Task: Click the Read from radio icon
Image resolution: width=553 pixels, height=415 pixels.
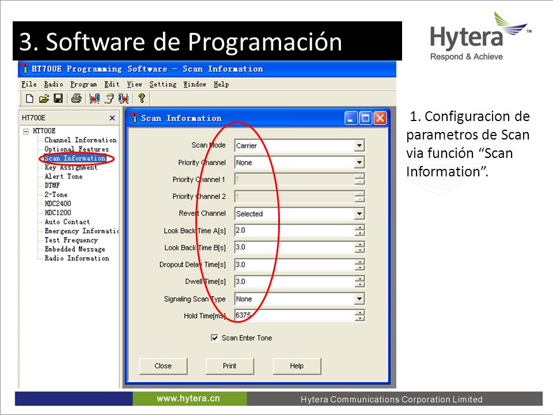Action: click(x=94, y=99)
